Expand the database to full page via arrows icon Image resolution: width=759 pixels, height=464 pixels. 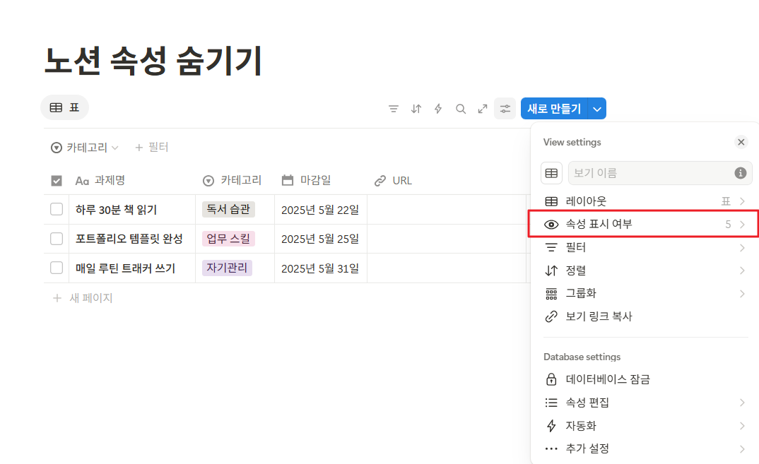pyautogui.click(x=483, y=109)
